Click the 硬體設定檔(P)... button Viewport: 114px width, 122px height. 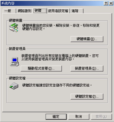click(x=87, y=96)
